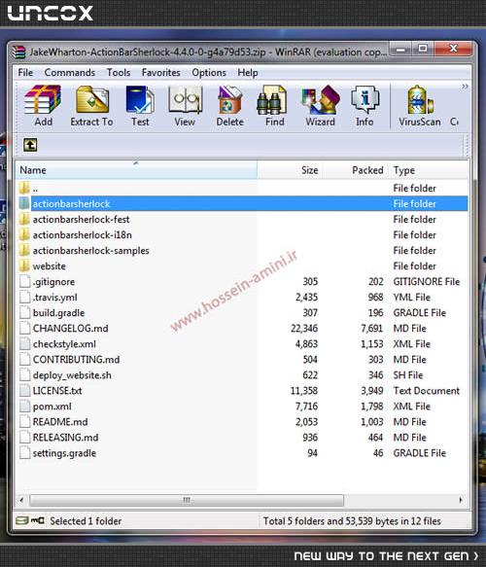Image resolution: width=486 pixels, height=567 pixels.
Task: Select the parent '..' folder icon
Action: coord(24,188)
